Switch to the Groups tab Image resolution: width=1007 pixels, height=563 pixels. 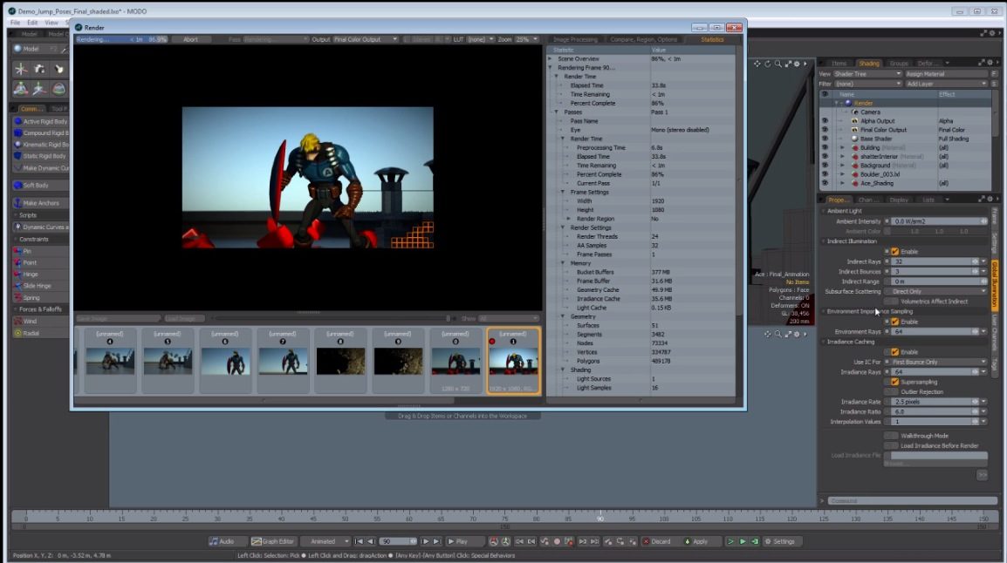tap(899, 64)
